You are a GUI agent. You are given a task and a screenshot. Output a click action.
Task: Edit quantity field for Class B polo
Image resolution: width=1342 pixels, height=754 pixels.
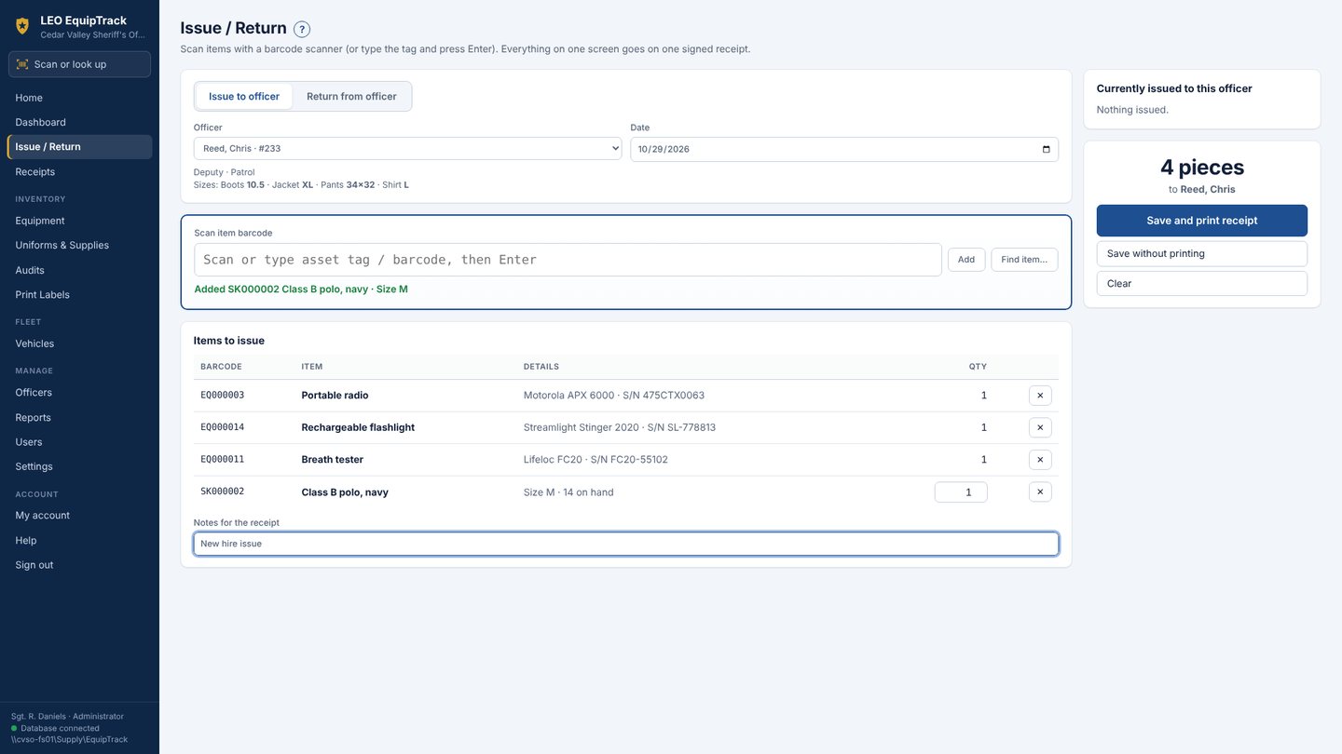961,491
